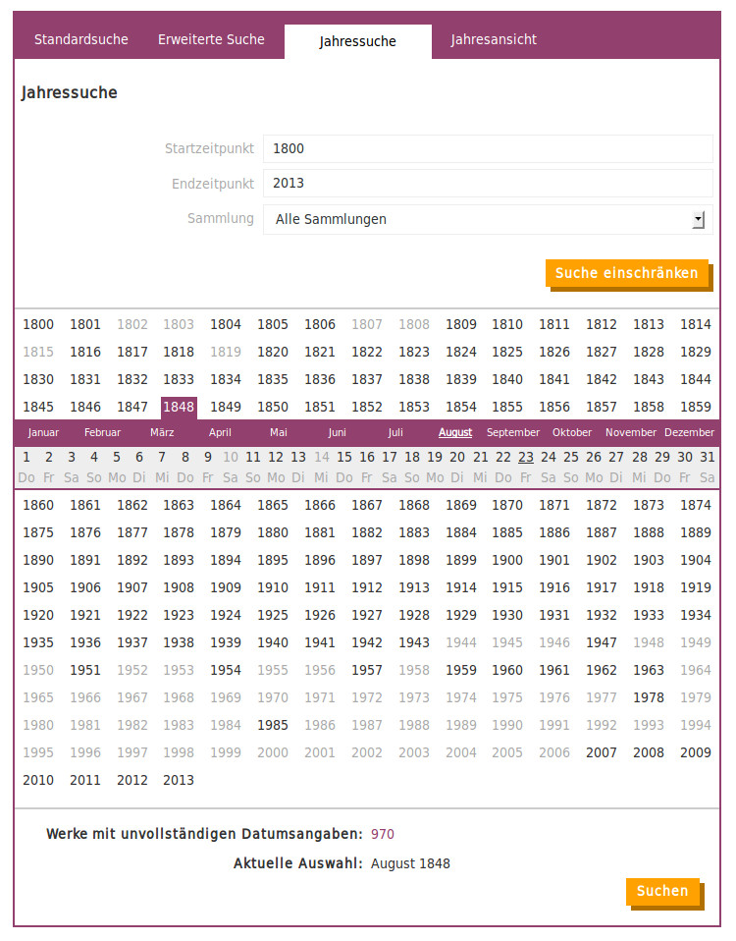Screen dimensions: 736x941
Task: Select month April
Action: point(220,433)
